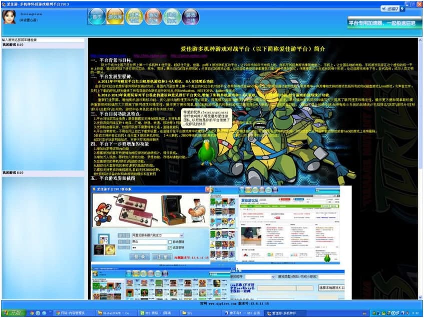This screenshot has width=424, height=318.
Task: Expand the second 我的游戏(12) section
Action: (13, 172)
